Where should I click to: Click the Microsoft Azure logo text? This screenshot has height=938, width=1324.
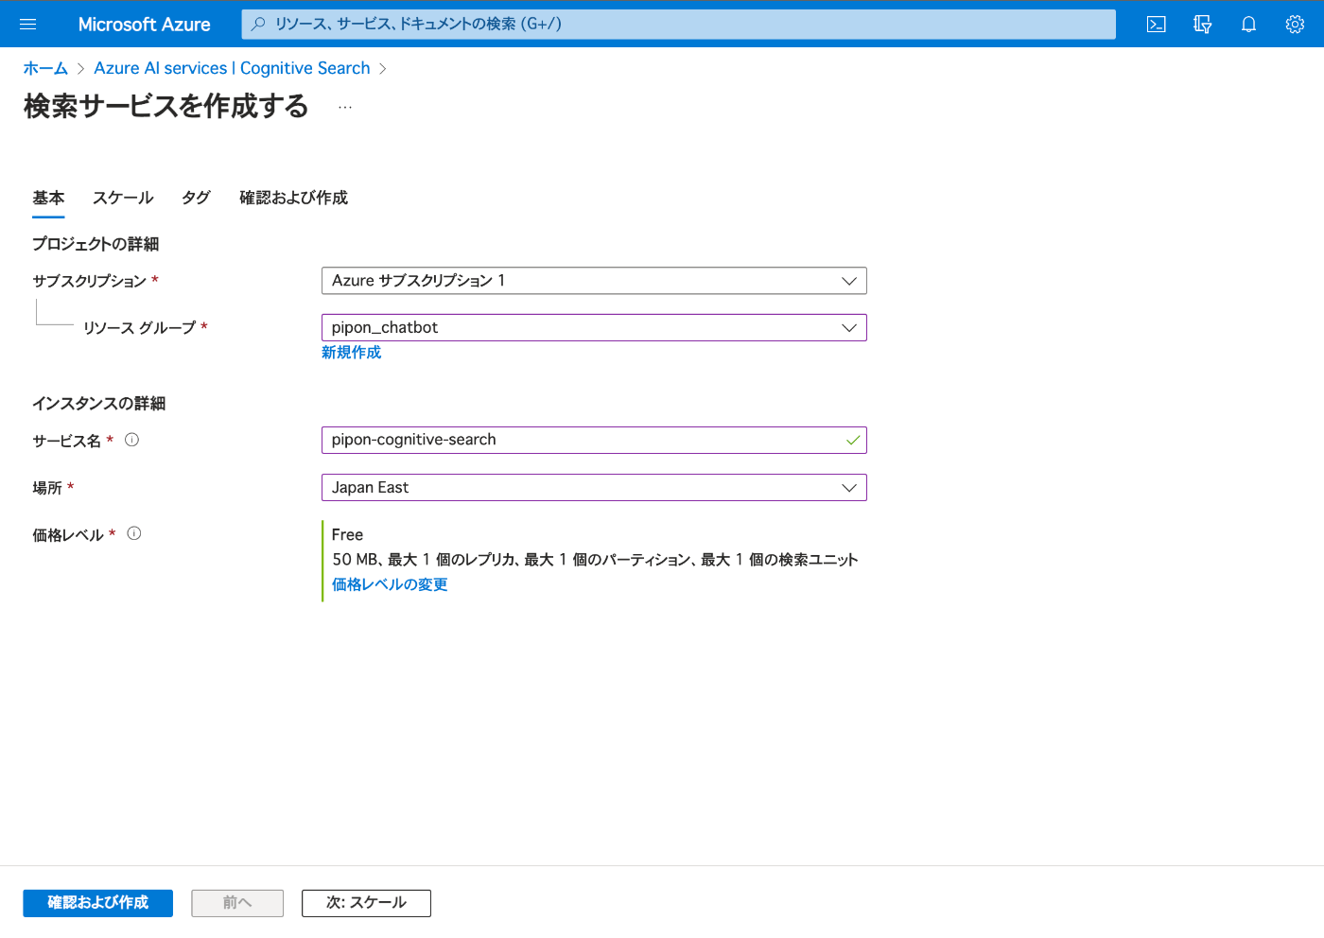tap(144, 25)
